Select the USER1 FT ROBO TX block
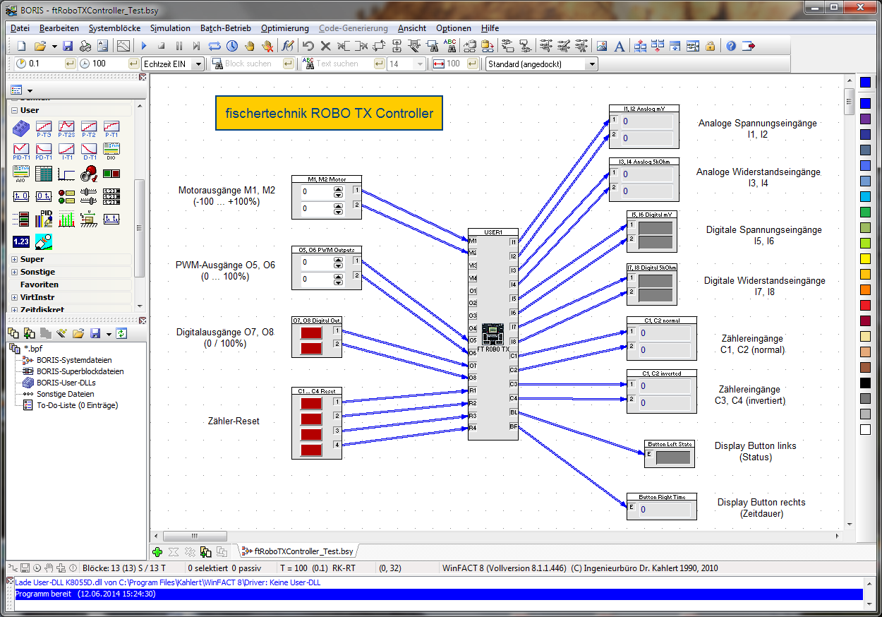Image resolution: width=882 pixels, height=617 pixels. tap(493, 333)
